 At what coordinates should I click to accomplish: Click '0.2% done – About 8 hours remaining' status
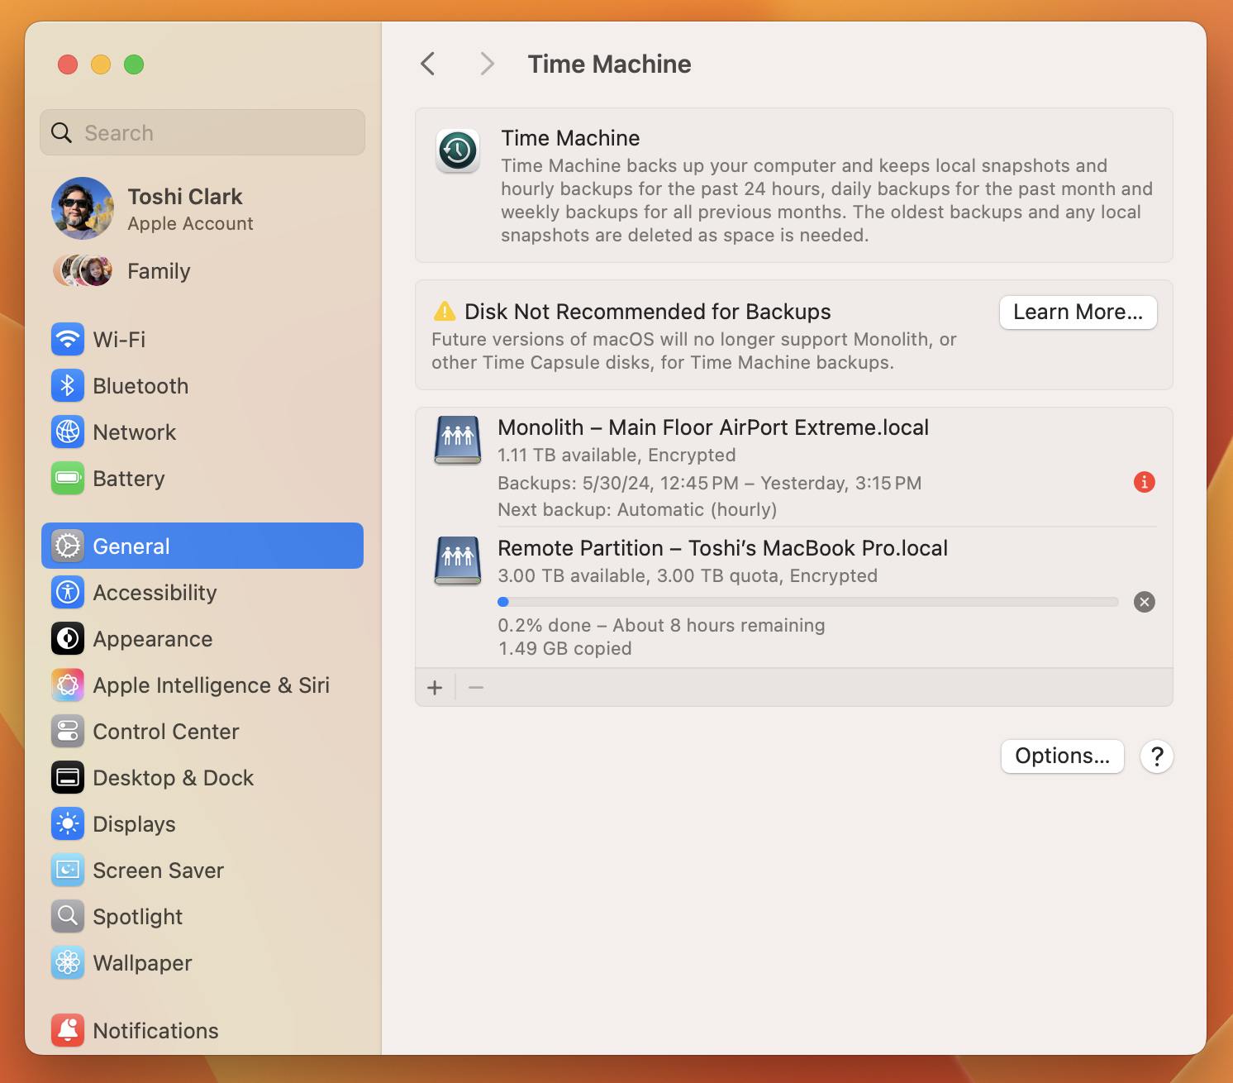click(x=661, y=625)
